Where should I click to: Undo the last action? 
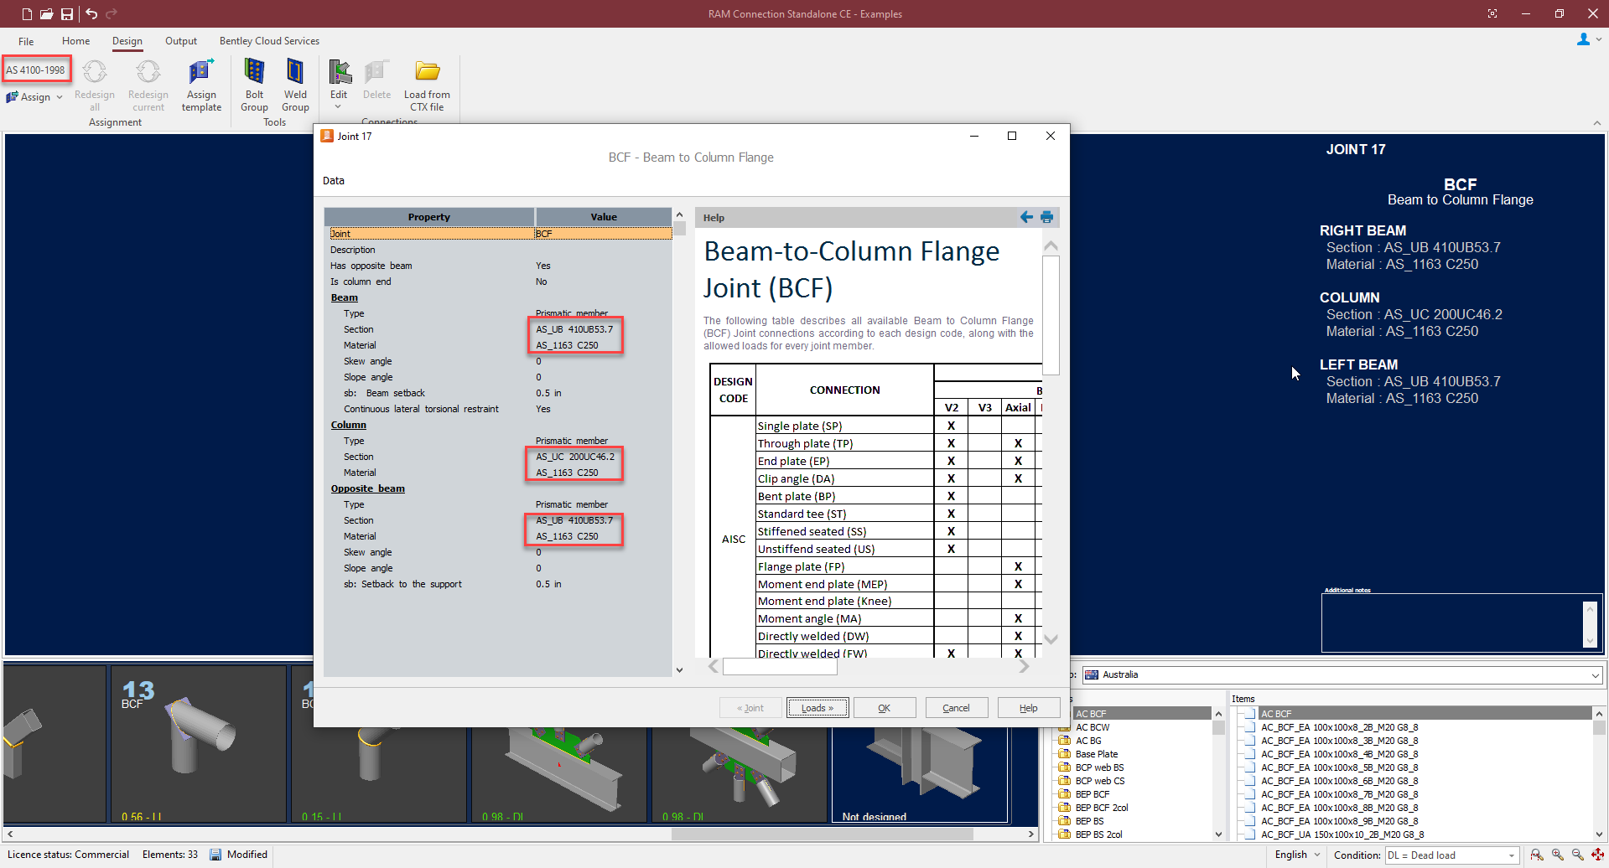coord(91,13)
